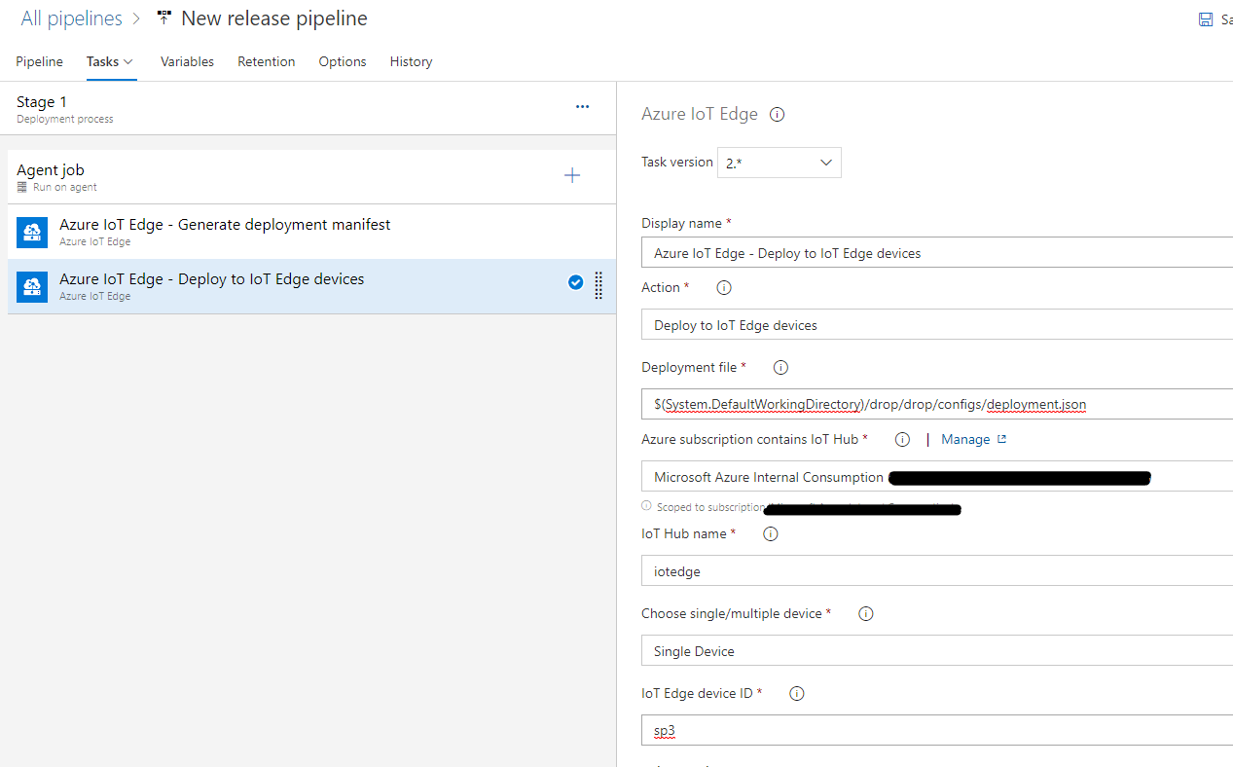Viewport: 1233px width, 767px height.
Task: Click the info icon beside Azure subscription field
Action: (x=901, y=439)
